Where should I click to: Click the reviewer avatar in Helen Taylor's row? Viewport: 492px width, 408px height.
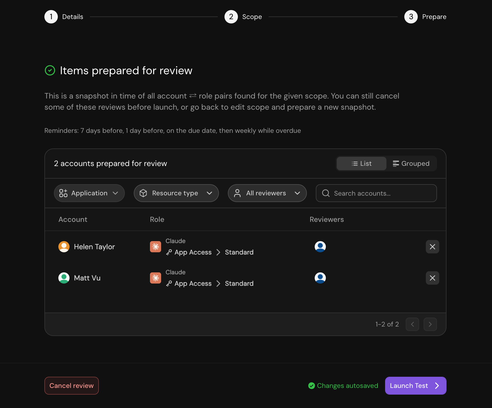point(320,247)
